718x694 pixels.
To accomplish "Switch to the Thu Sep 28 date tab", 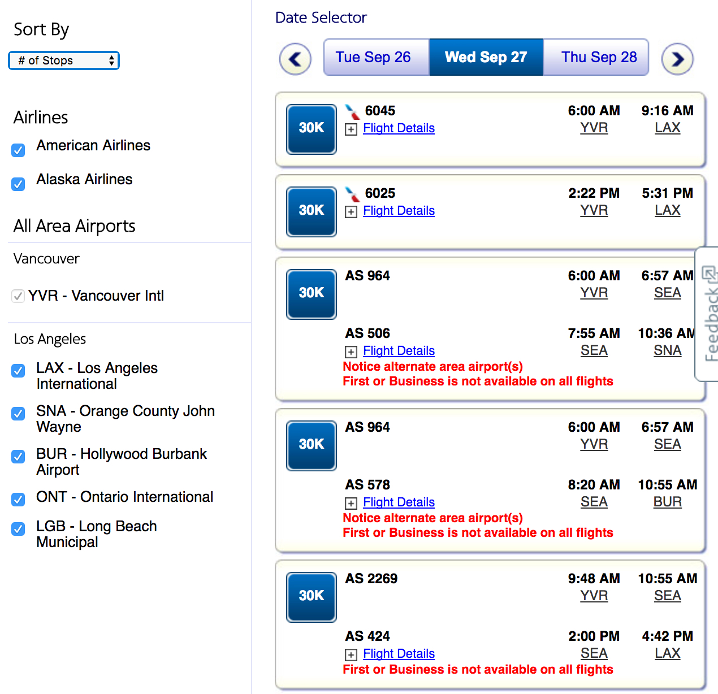I will coord(596,57).
